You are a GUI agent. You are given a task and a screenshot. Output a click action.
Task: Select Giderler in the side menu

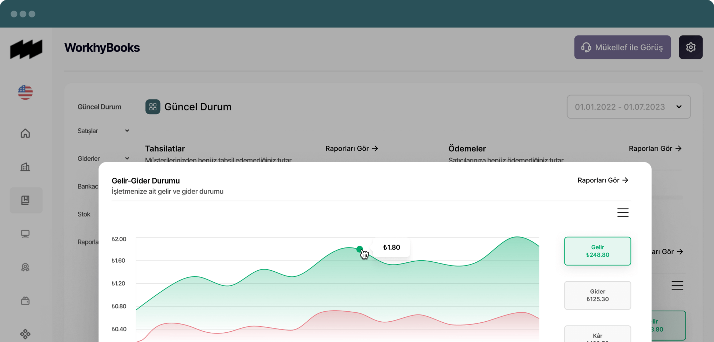(x=89, y=159)
